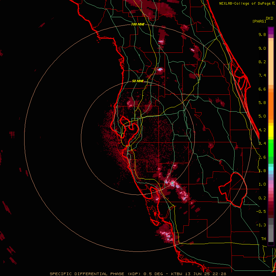
Task: Click the 9.8 value on the legend
Action: point(262,34)
